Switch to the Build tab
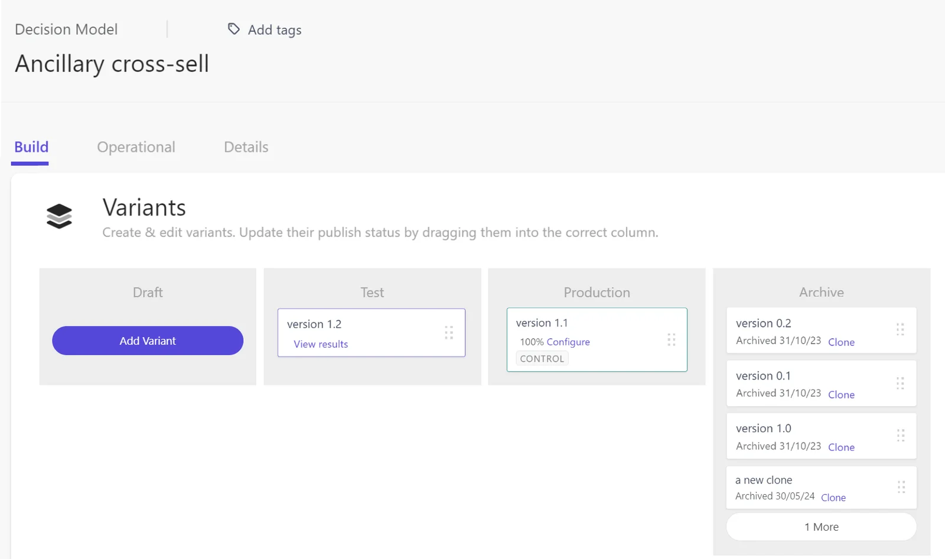945x559 pixels. coord(31,147)
